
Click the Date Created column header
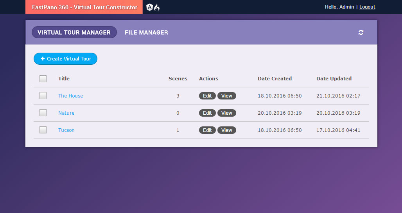click(275, 78)
